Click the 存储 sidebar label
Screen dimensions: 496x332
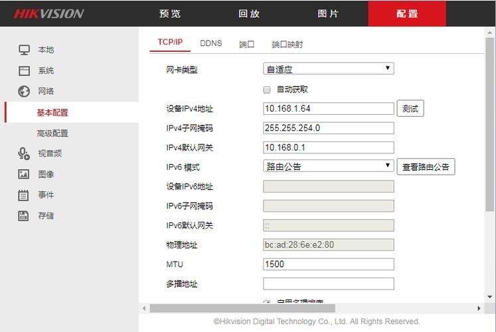pos(46,216)
